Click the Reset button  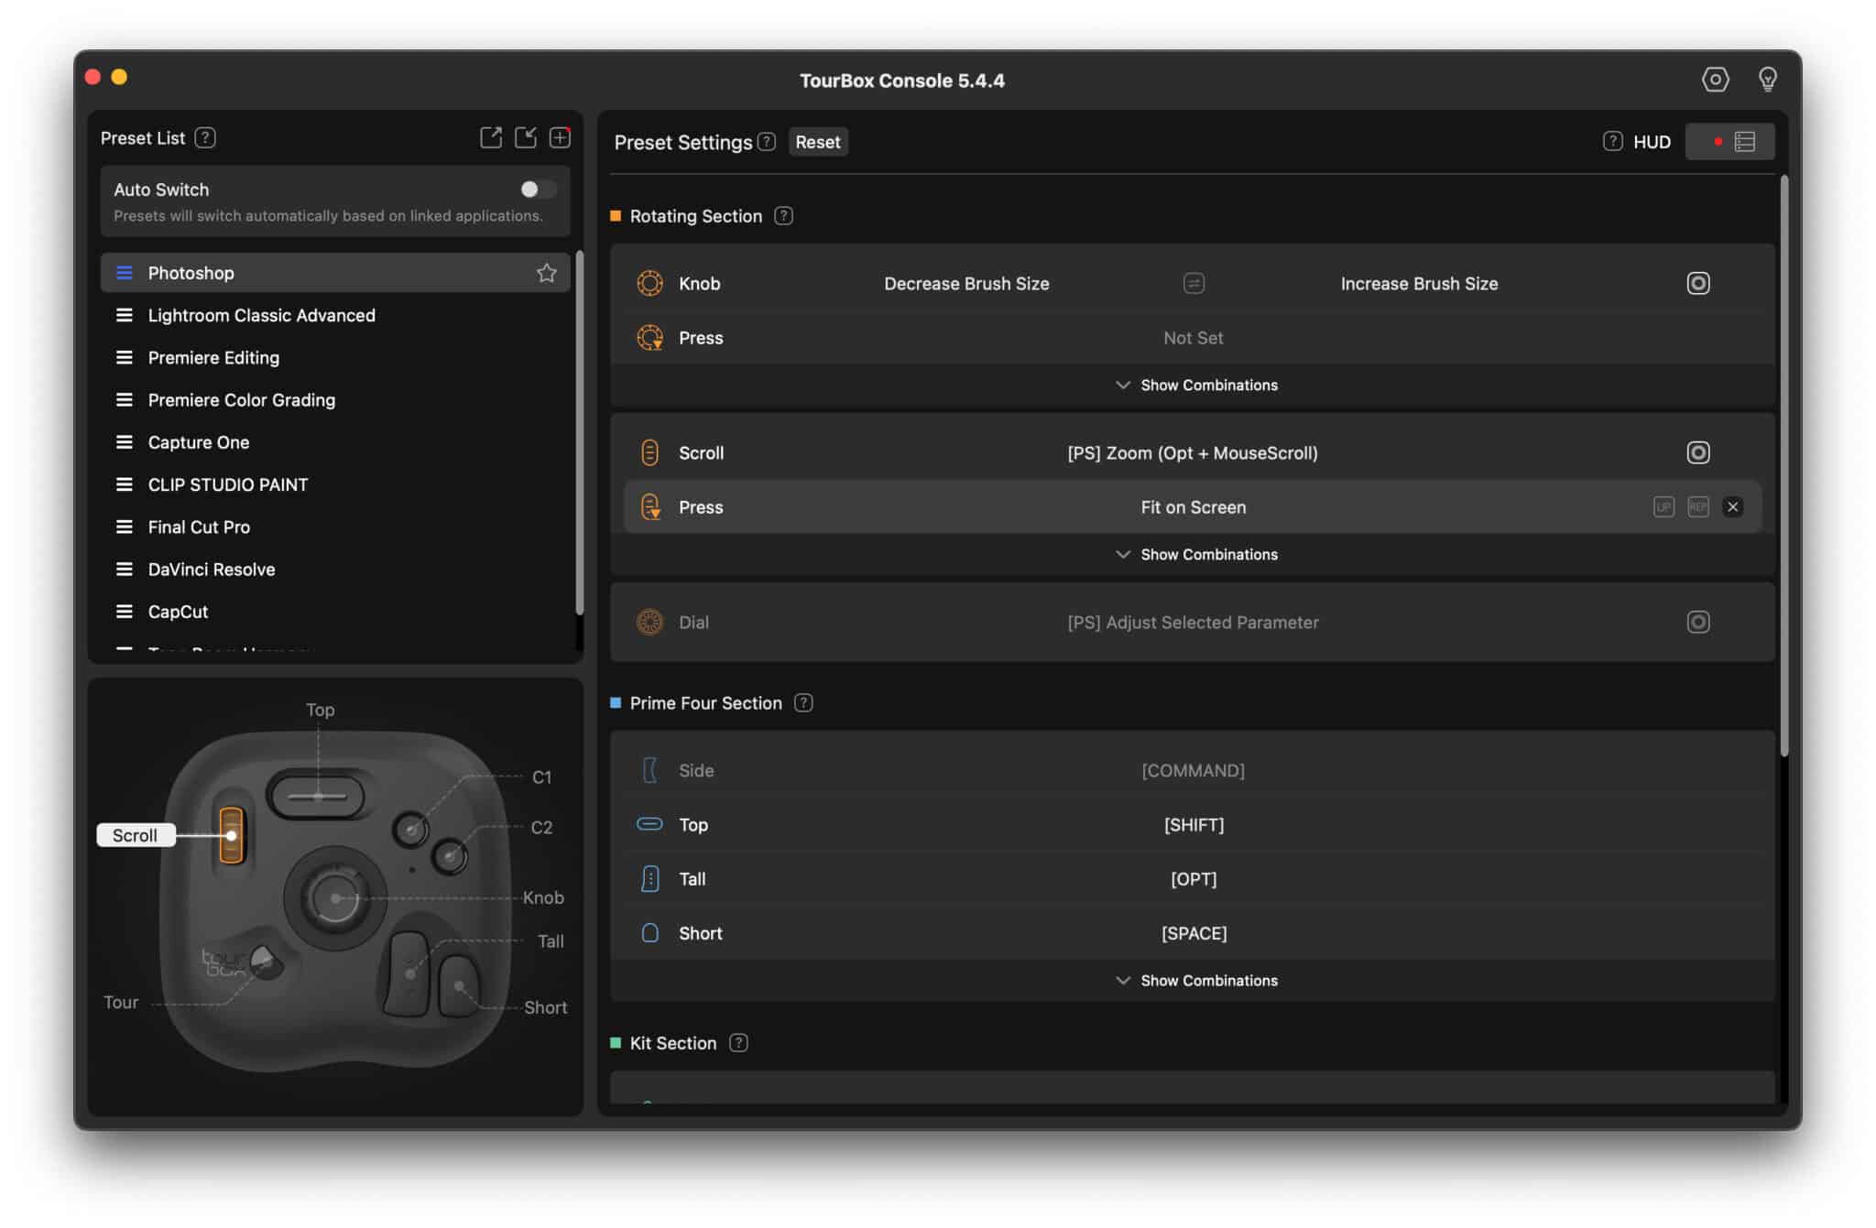click(818, 142)
